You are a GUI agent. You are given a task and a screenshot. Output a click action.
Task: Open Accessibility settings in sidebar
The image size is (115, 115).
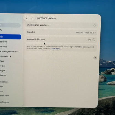4,42
